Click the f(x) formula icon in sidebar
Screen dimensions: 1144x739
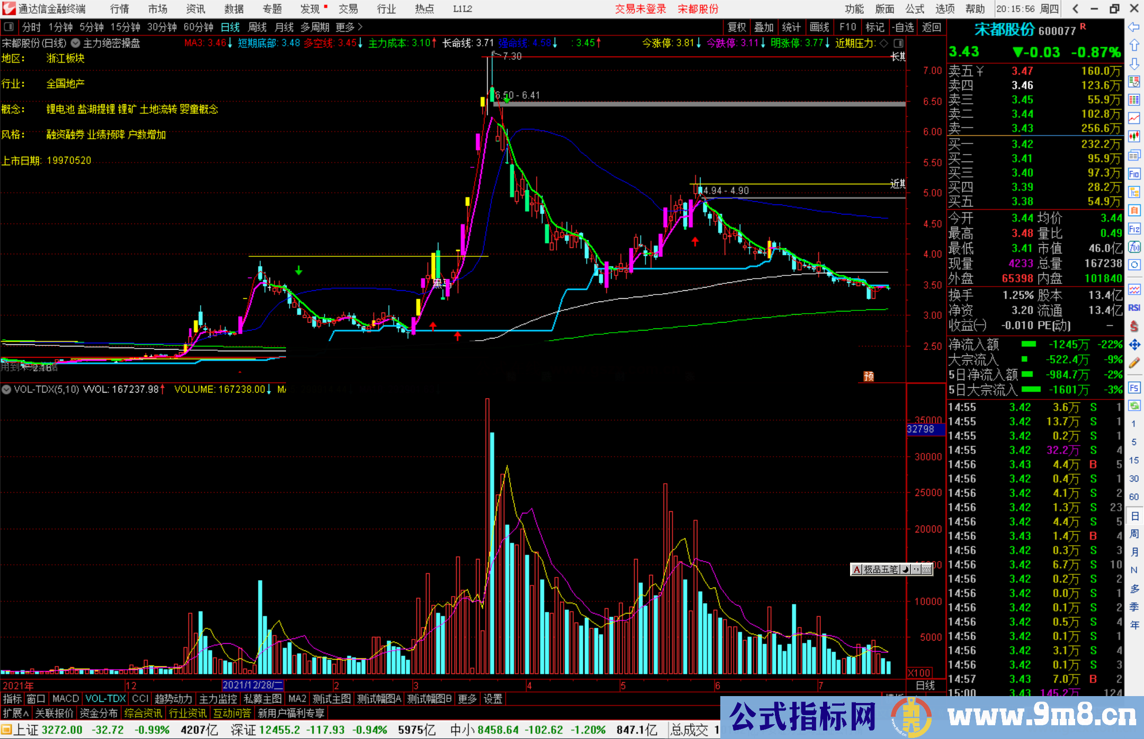(x=1134, y=247)
